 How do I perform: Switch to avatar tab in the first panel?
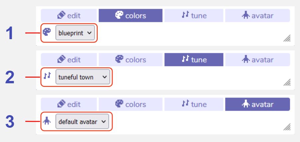(x=257, y=15)
